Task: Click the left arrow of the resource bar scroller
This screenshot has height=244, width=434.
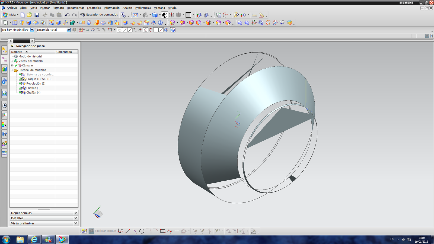Action: (x=11, y=41)
